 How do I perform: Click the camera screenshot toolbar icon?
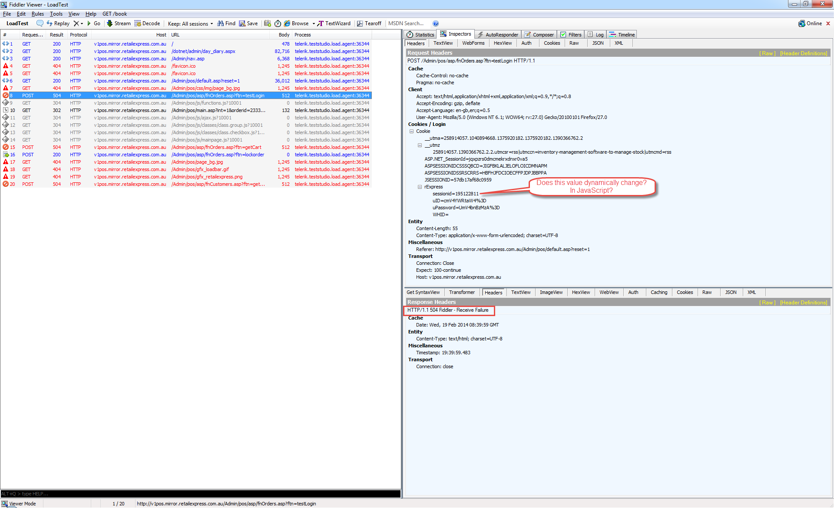[x=268, y=23]
